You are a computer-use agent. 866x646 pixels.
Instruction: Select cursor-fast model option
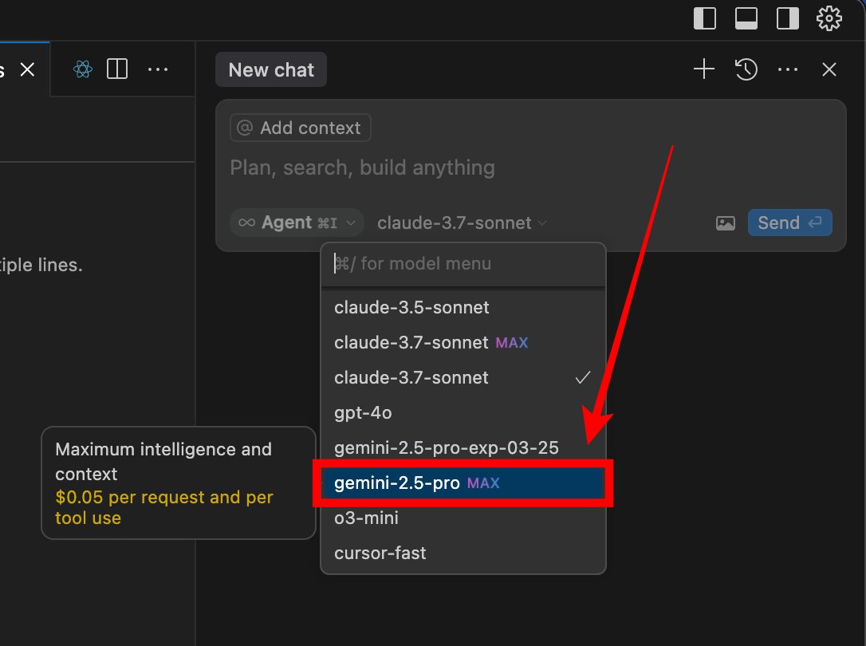(x=463, y=553)
